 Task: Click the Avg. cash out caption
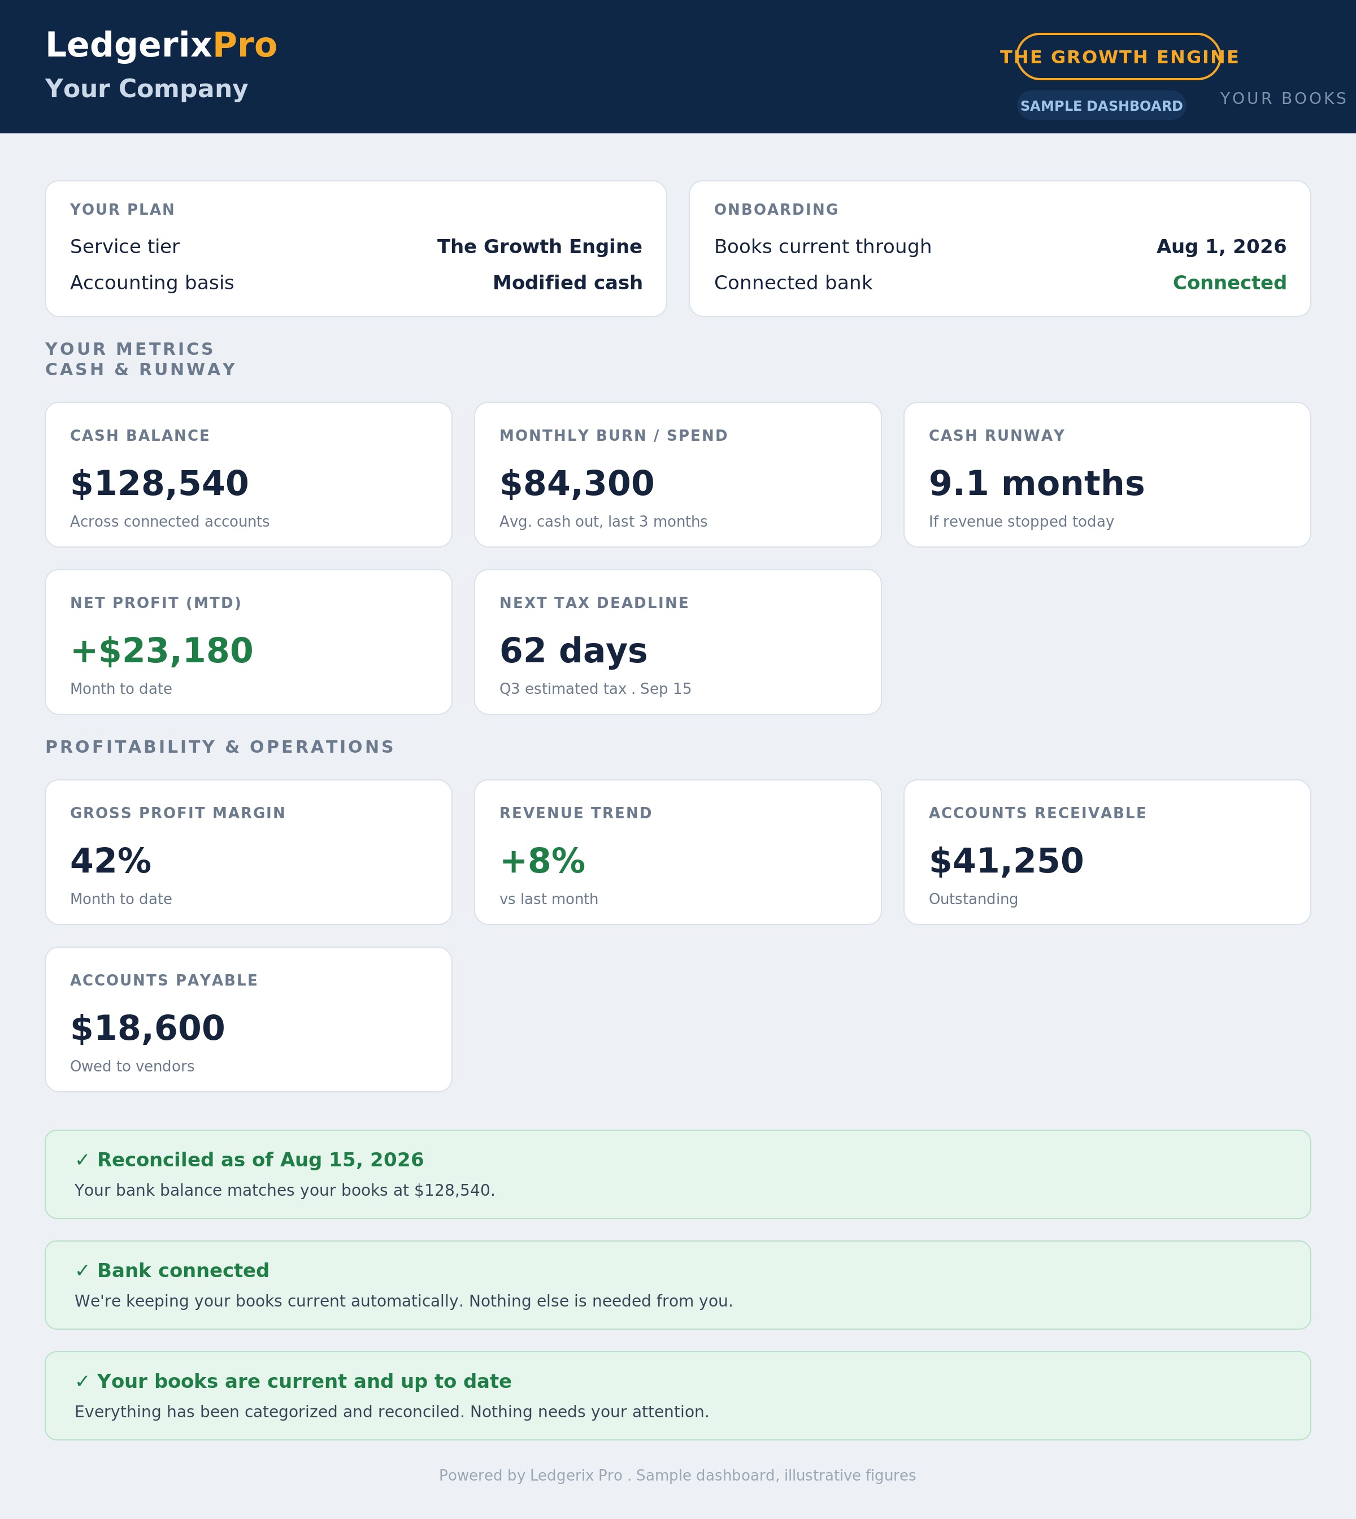pyautogui.click(x=603, y=522)
